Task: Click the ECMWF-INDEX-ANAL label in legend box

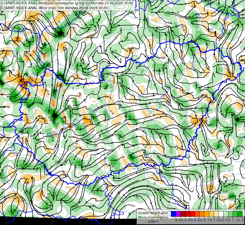Action: pyautogui.click(x=153, y=213)
